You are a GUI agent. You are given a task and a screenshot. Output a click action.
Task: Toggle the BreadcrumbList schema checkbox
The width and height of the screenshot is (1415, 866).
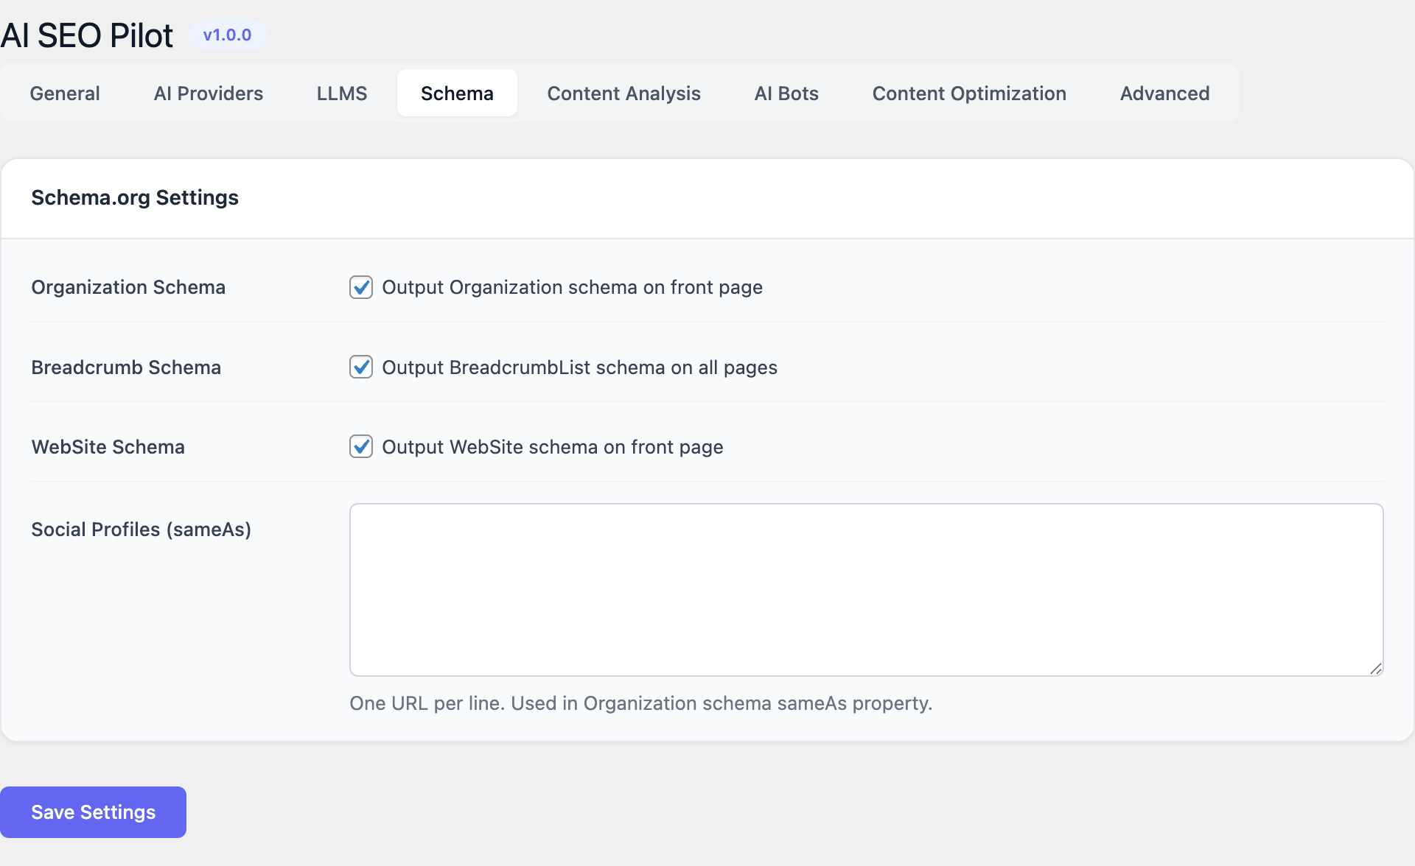coord(361,367)
